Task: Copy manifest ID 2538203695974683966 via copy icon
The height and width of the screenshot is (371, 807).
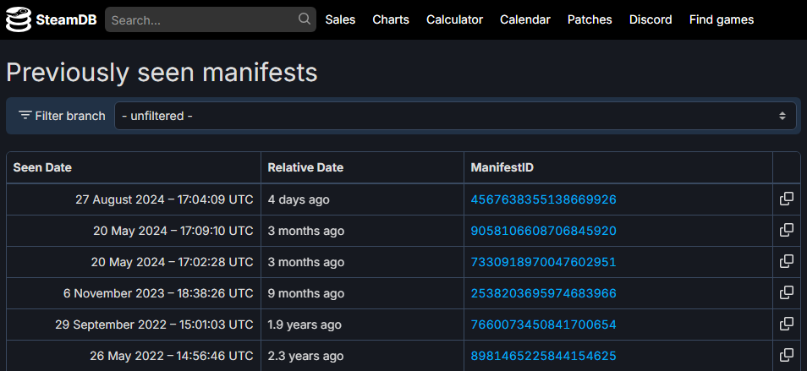Action: pos(786,293)
